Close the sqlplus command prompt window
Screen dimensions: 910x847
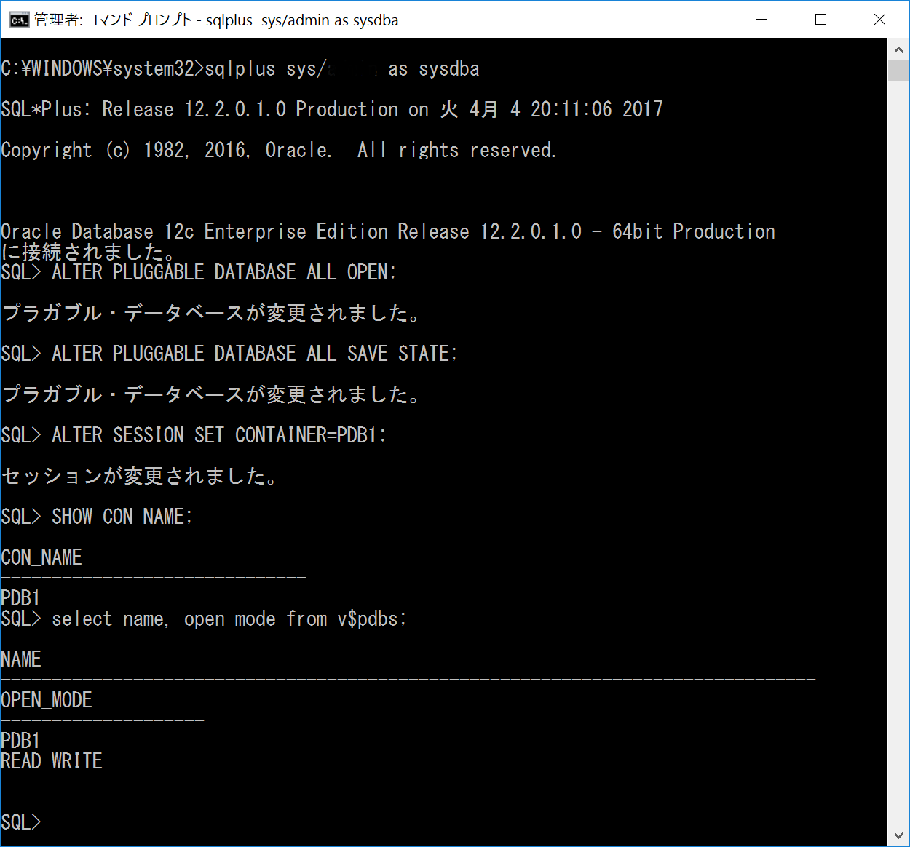pyautogui.click(x=879, y=20)
